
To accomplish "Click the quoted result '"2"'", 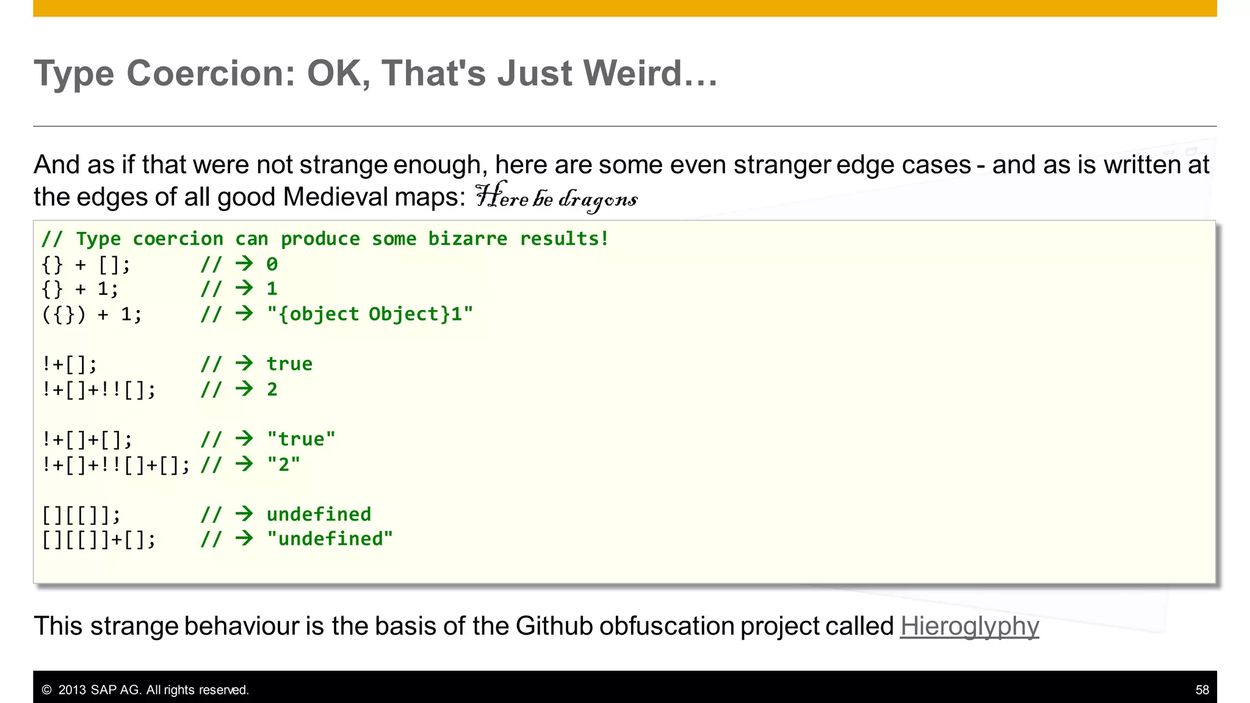I will [284, 465].
